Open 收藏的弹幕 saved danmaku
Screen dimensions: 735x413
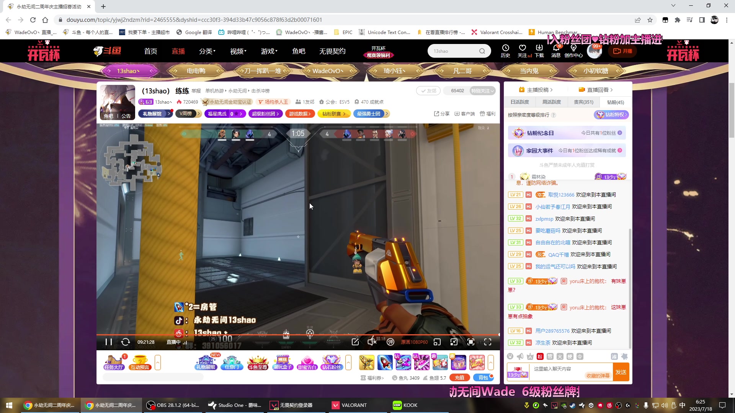(598, 376)
